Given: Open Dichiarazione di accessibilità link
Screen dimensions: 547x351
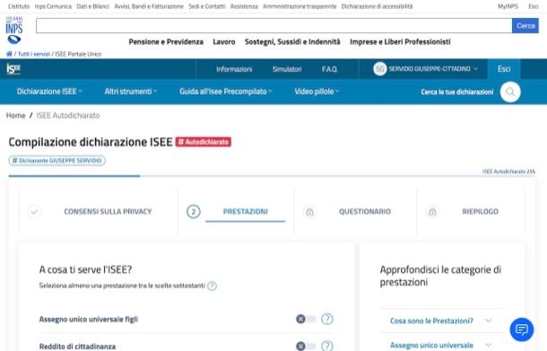Looking at the screenshot, I should coord(378,6).
